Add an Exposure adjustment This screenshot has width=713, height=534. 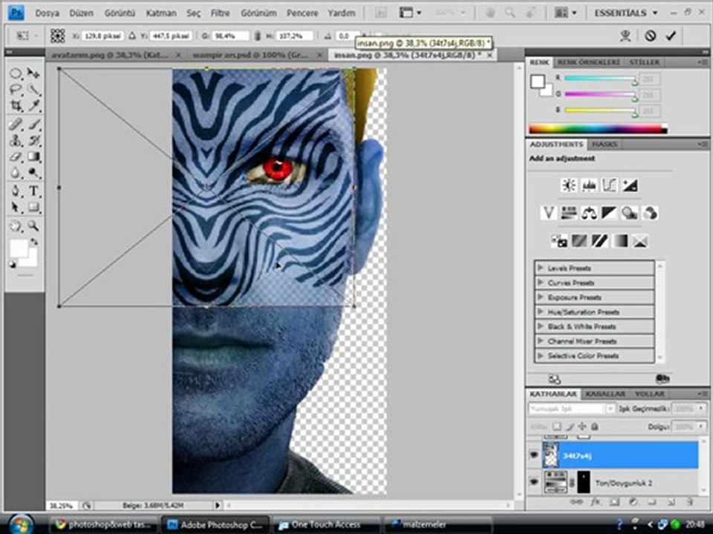[x=630, y=185]
